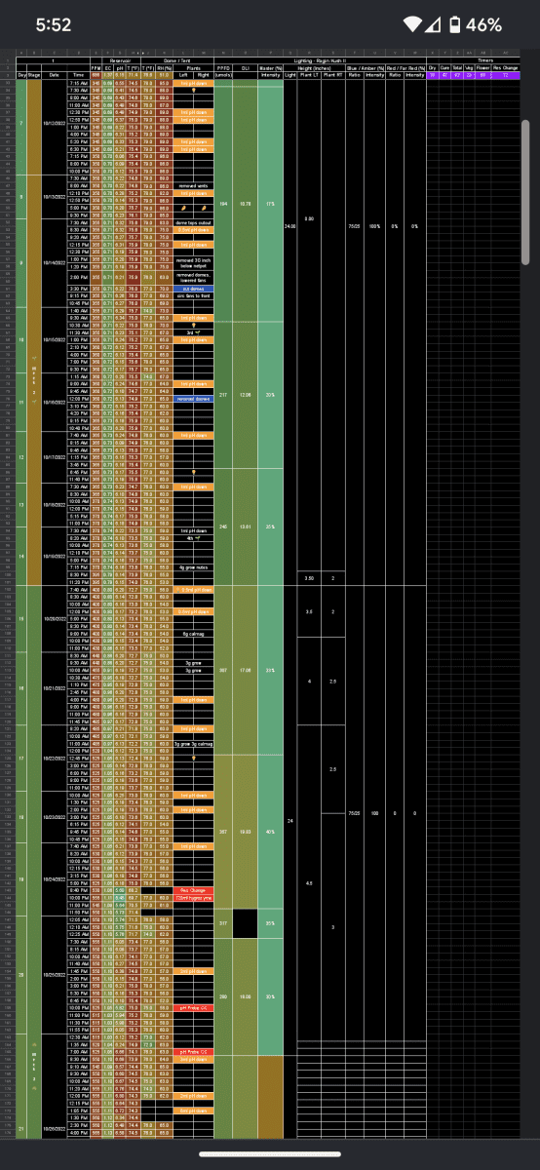Select the '6g calmag' note cell
The image size is (540, 1170).
(x=194, y=634)
